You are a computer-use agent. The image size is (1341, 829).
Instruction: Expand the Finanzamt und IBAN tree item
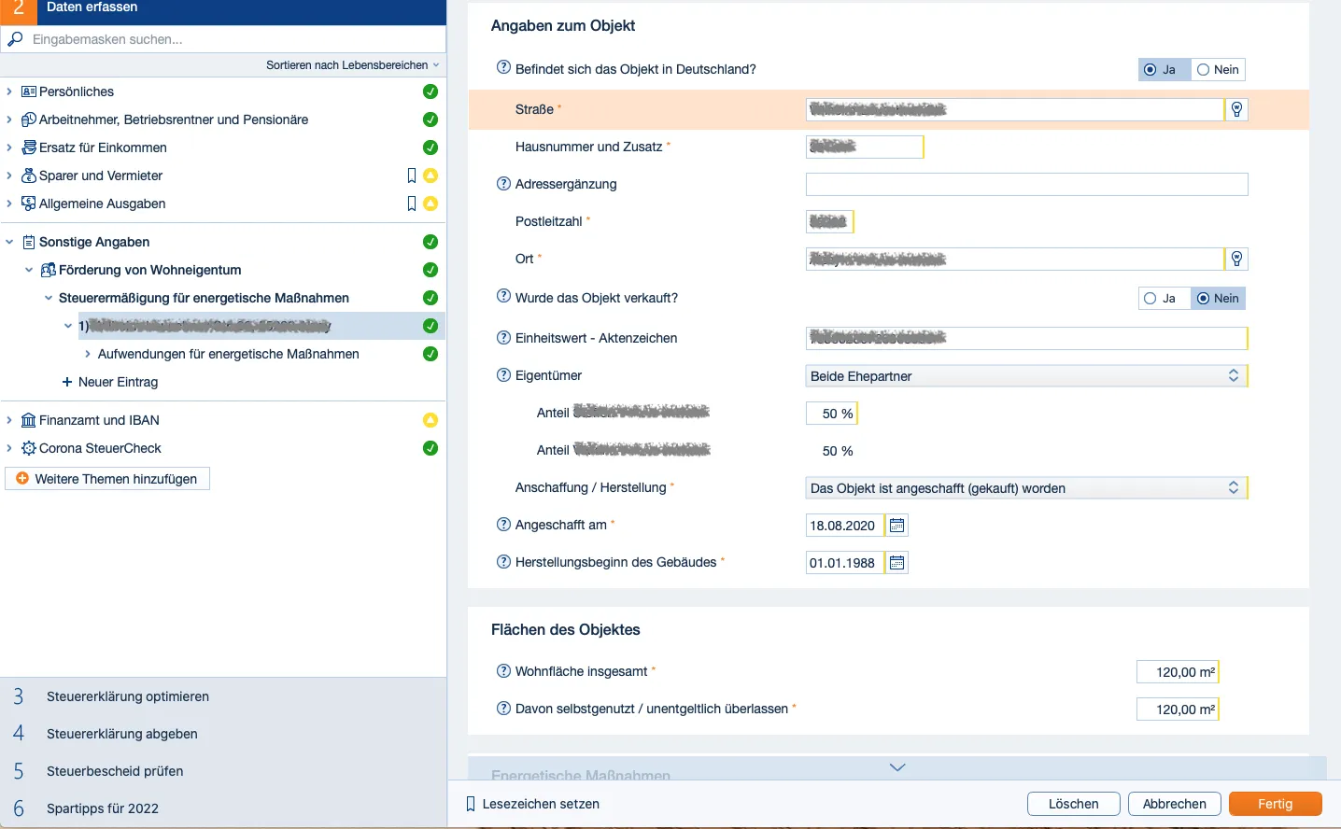click(9, 420)
